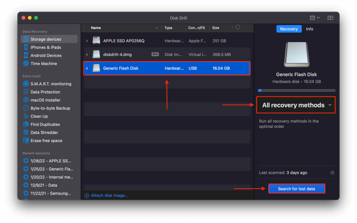Select the Storage devices sidebar icon
This screenshot has height=223, width=357.
(x=26, y=39)
